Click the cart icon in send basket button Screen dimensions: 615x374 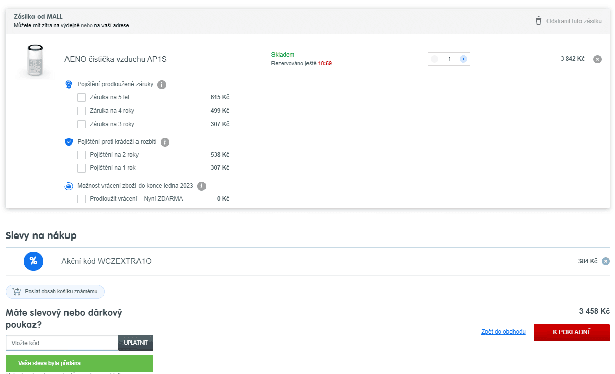tap(16, 292)
